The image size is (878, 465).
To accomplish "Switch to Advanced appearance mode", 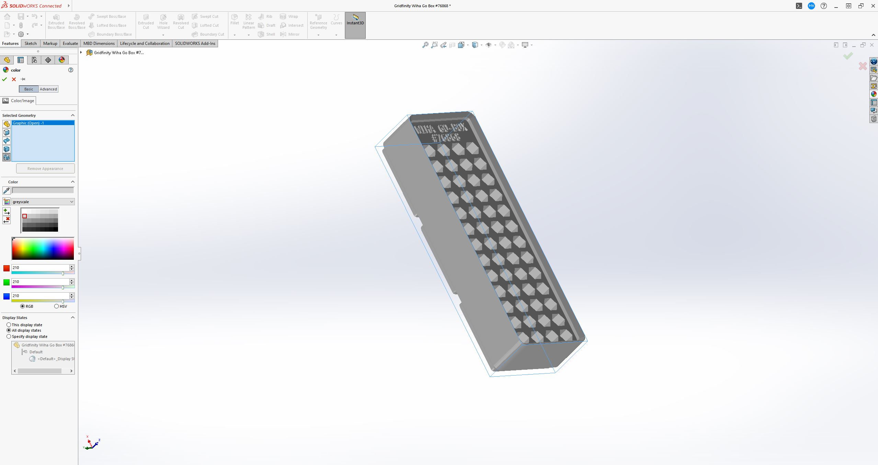I will [x=48, y=89].
